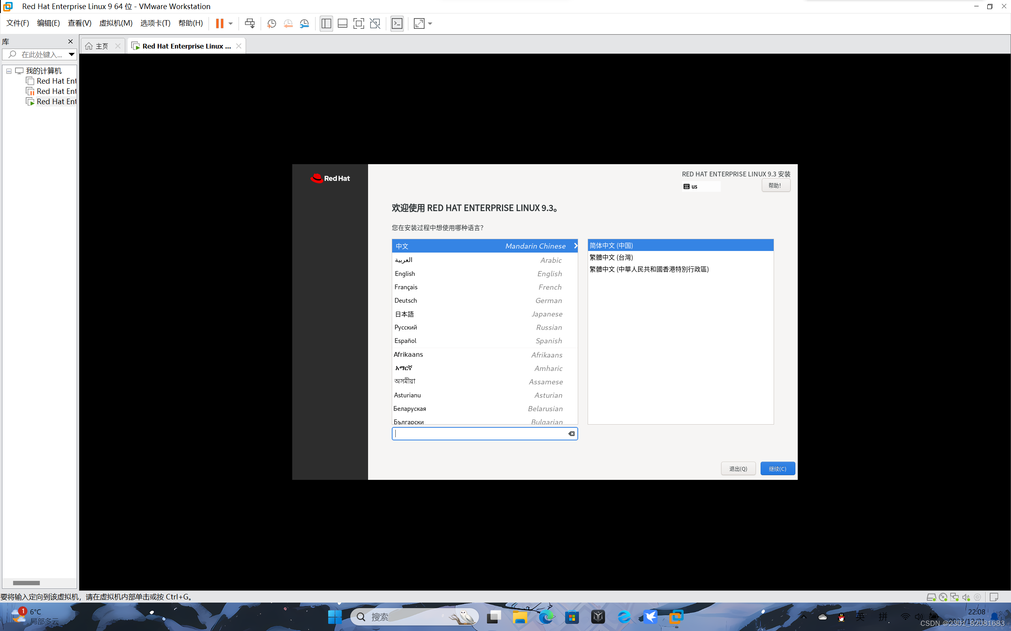Screen dimensions: 1011x631
Task: Toggle the library sidebar panel view
Action: 326,23
